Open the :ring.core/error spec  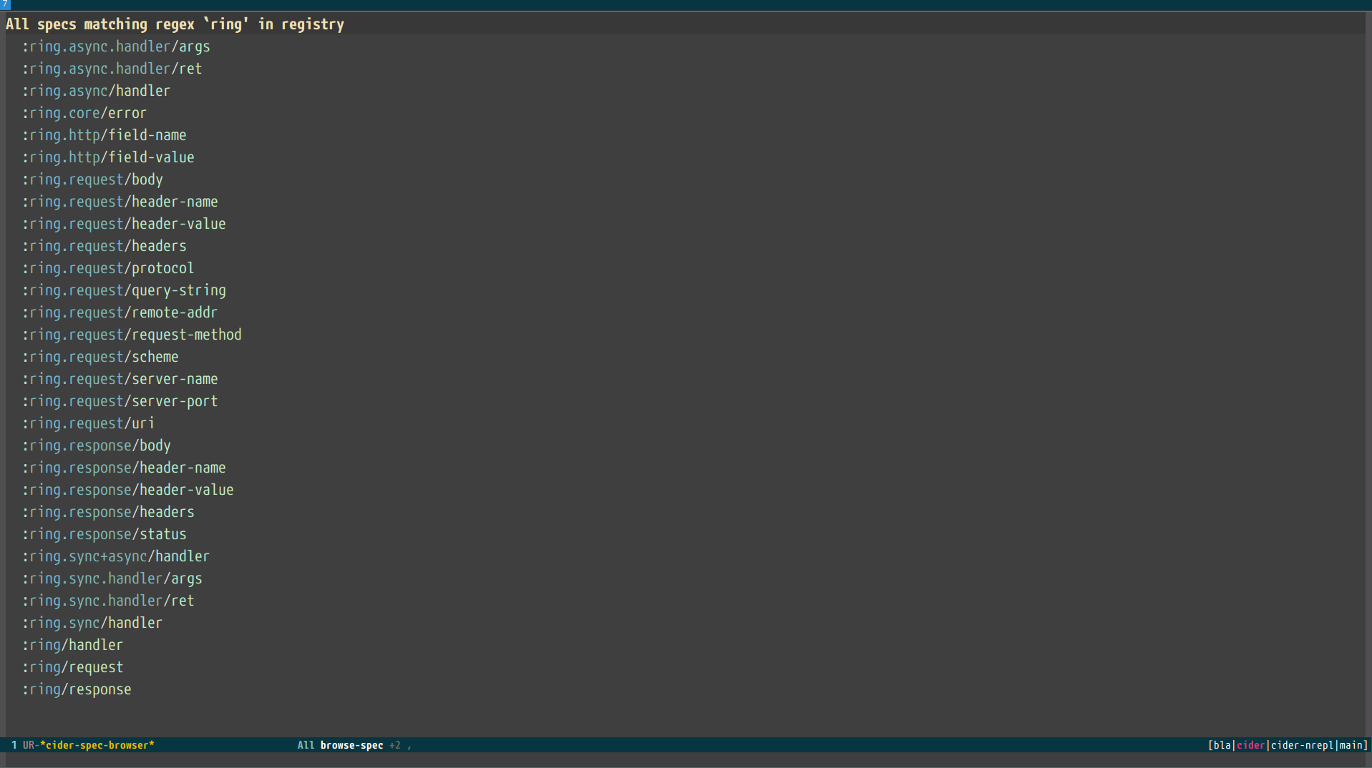(84, 113)
